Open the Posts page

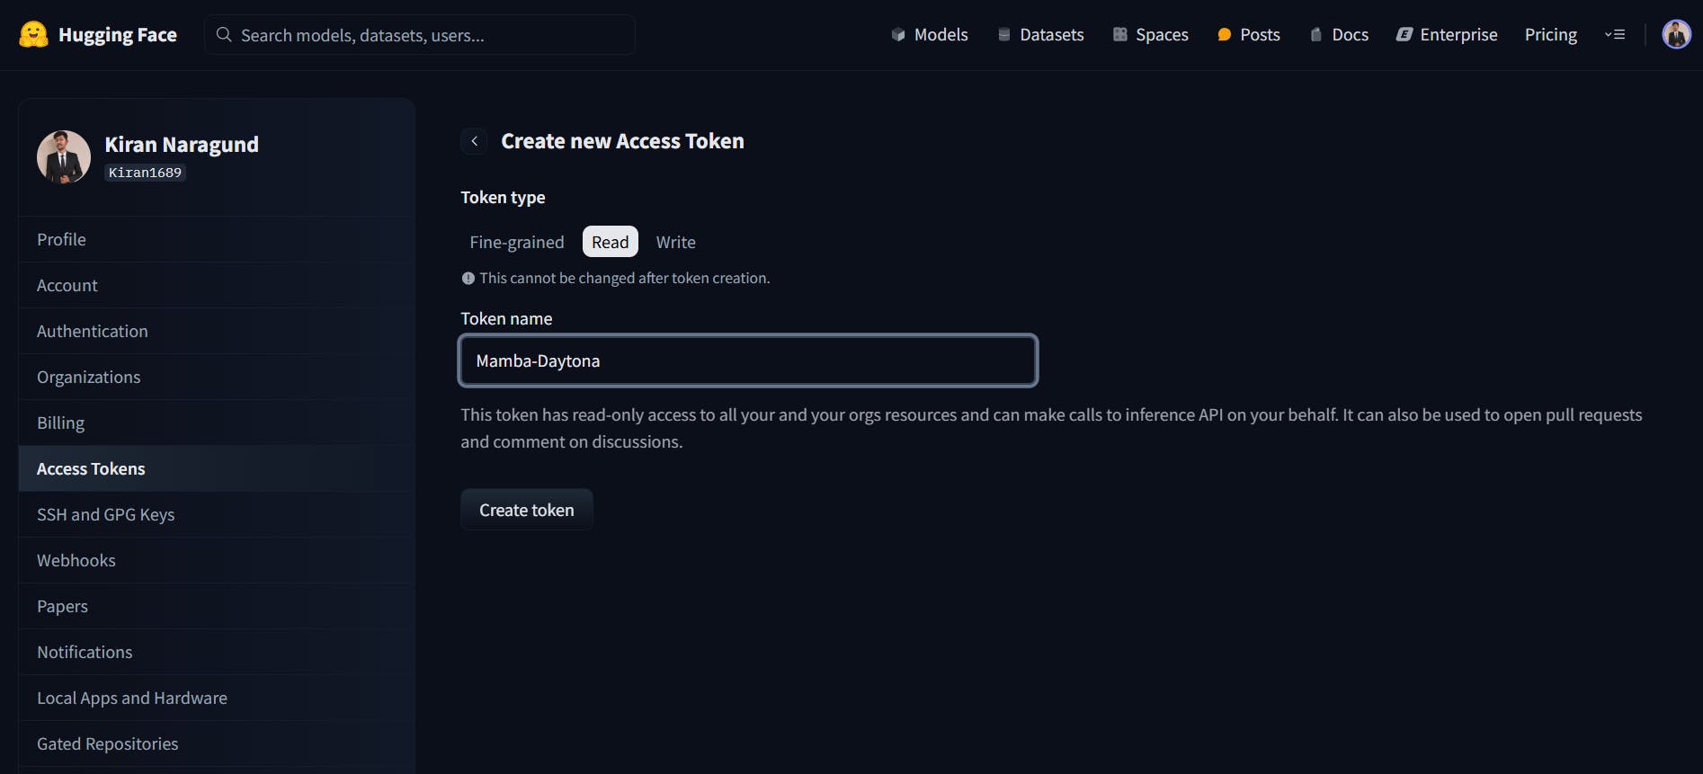click(1249, 35)
